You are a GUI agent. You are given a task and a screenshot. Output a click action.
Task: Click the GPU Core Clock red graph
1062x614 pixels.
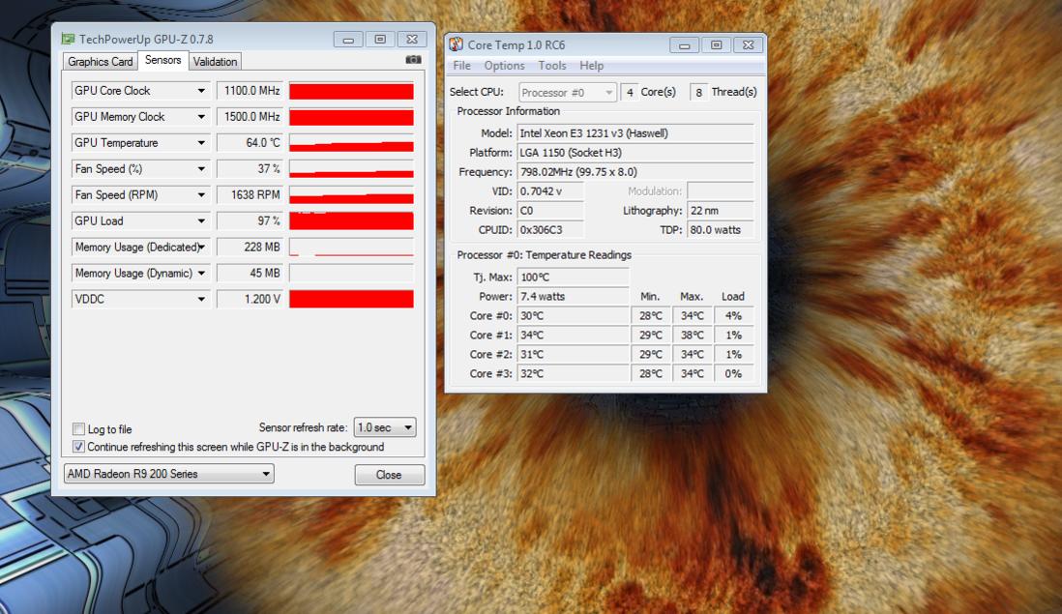pyautogui.click(x=351, y=92)
